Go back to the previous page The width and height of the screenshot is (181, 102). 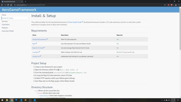(x=2, y=5)
